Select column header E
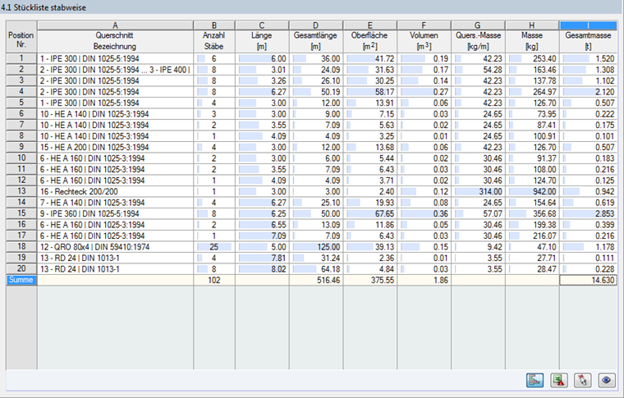The image size is (624, 398). coord(369,25)
